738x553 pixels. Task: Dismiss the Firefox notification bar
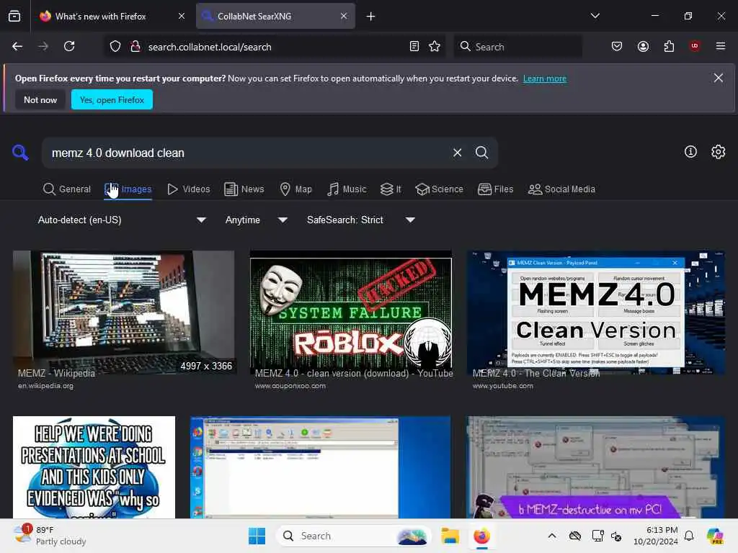tap(719, 78)
